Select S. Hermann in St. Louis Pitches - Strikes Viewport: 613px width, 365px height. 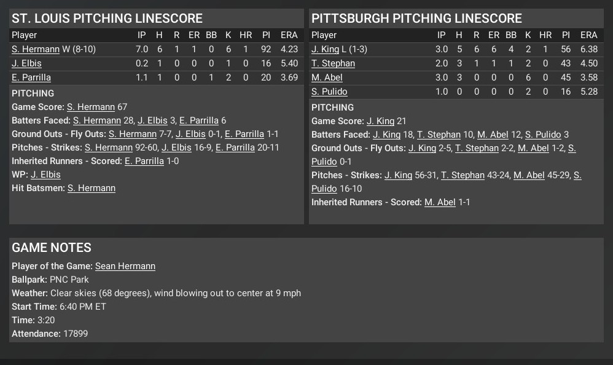point(109,147)
